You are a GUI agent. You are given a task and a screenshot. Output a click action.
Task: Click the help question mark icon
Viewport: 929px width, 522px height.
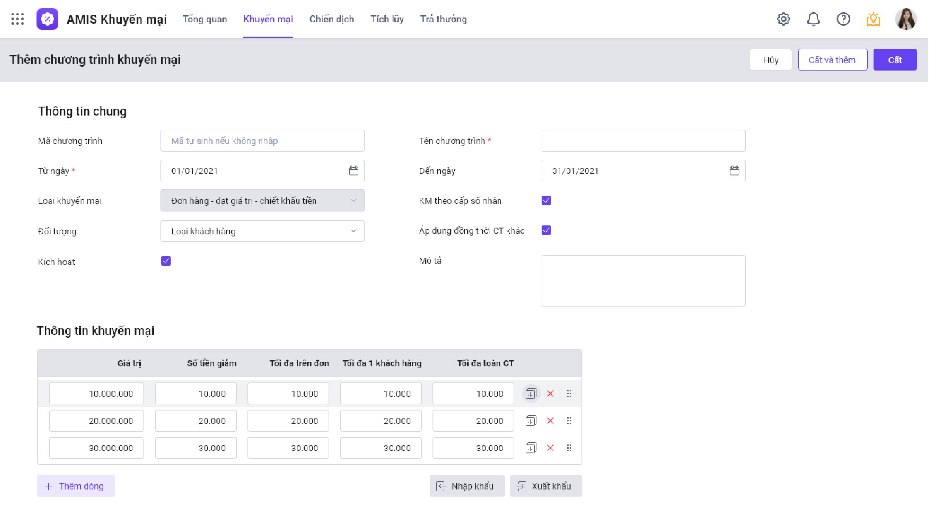coord(843,19)
